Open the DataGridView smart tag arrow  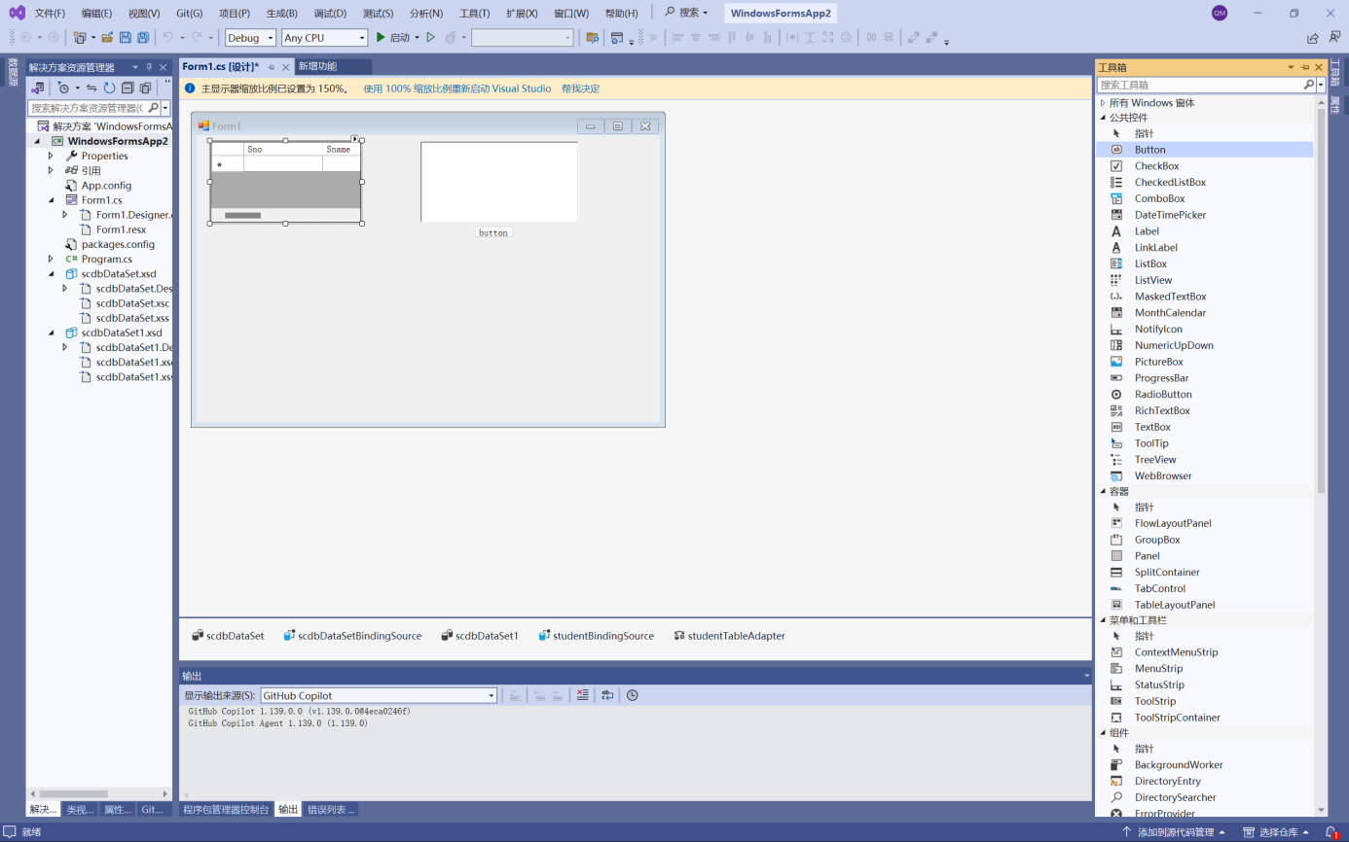pos(355,138)
